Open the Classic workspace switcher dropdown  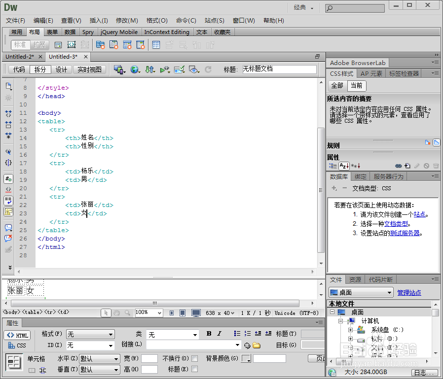click(x=304, y=7)
